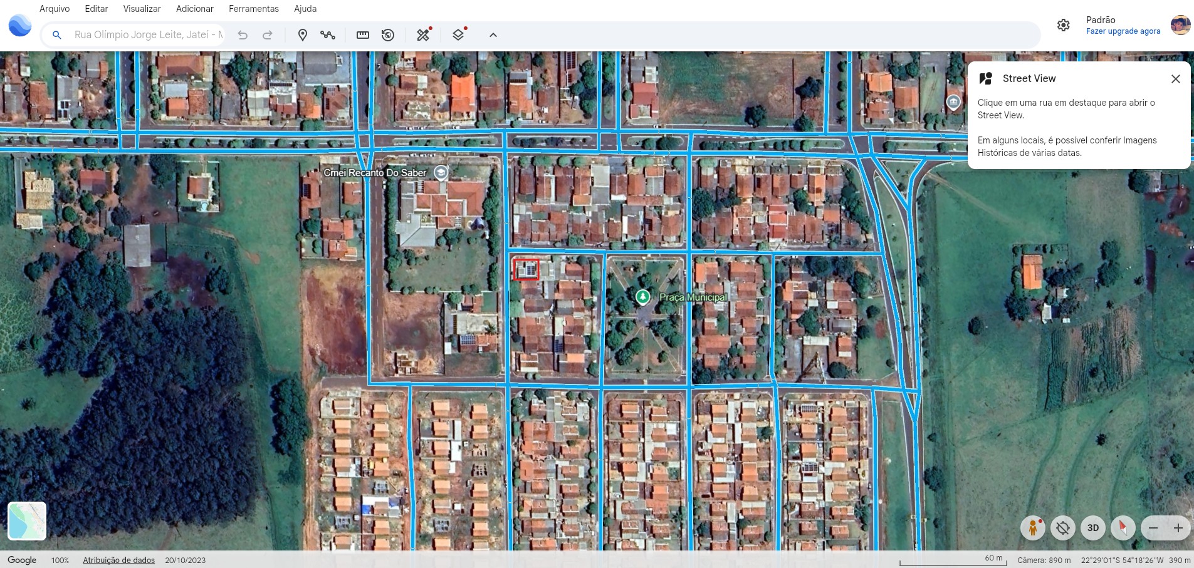This screenshot has width=1194, height=568.
Task: Click the redo arrow in toolbar
Action: coord(268,35)
